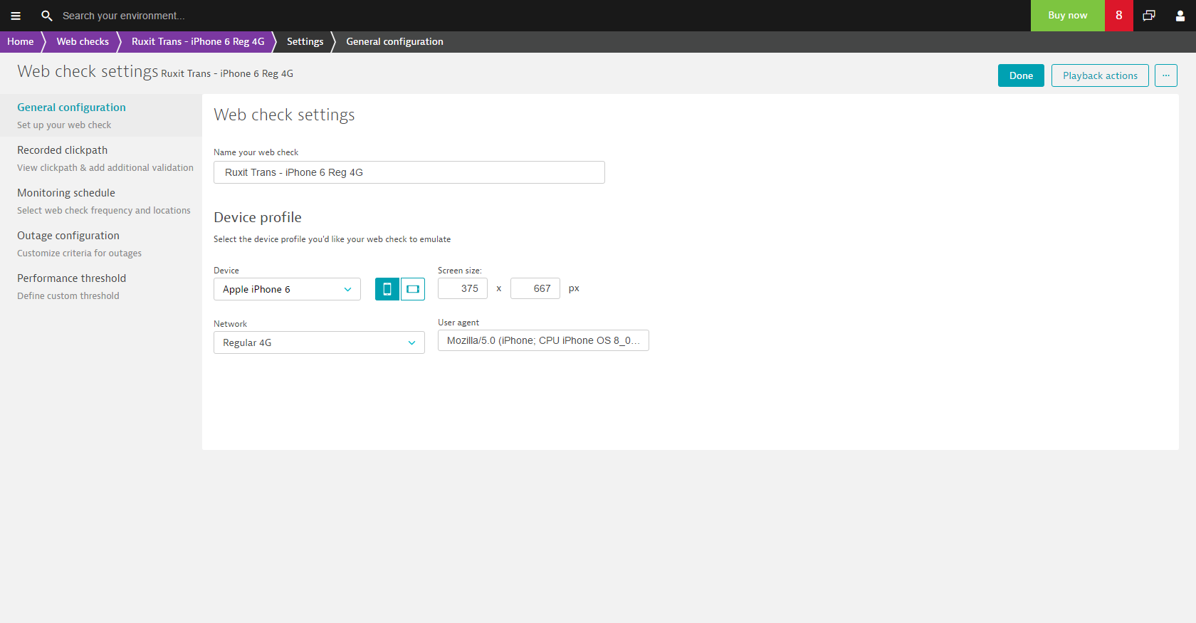Focus the web check name field
The image size is (1196, 623).
click(x=409, y=172)
